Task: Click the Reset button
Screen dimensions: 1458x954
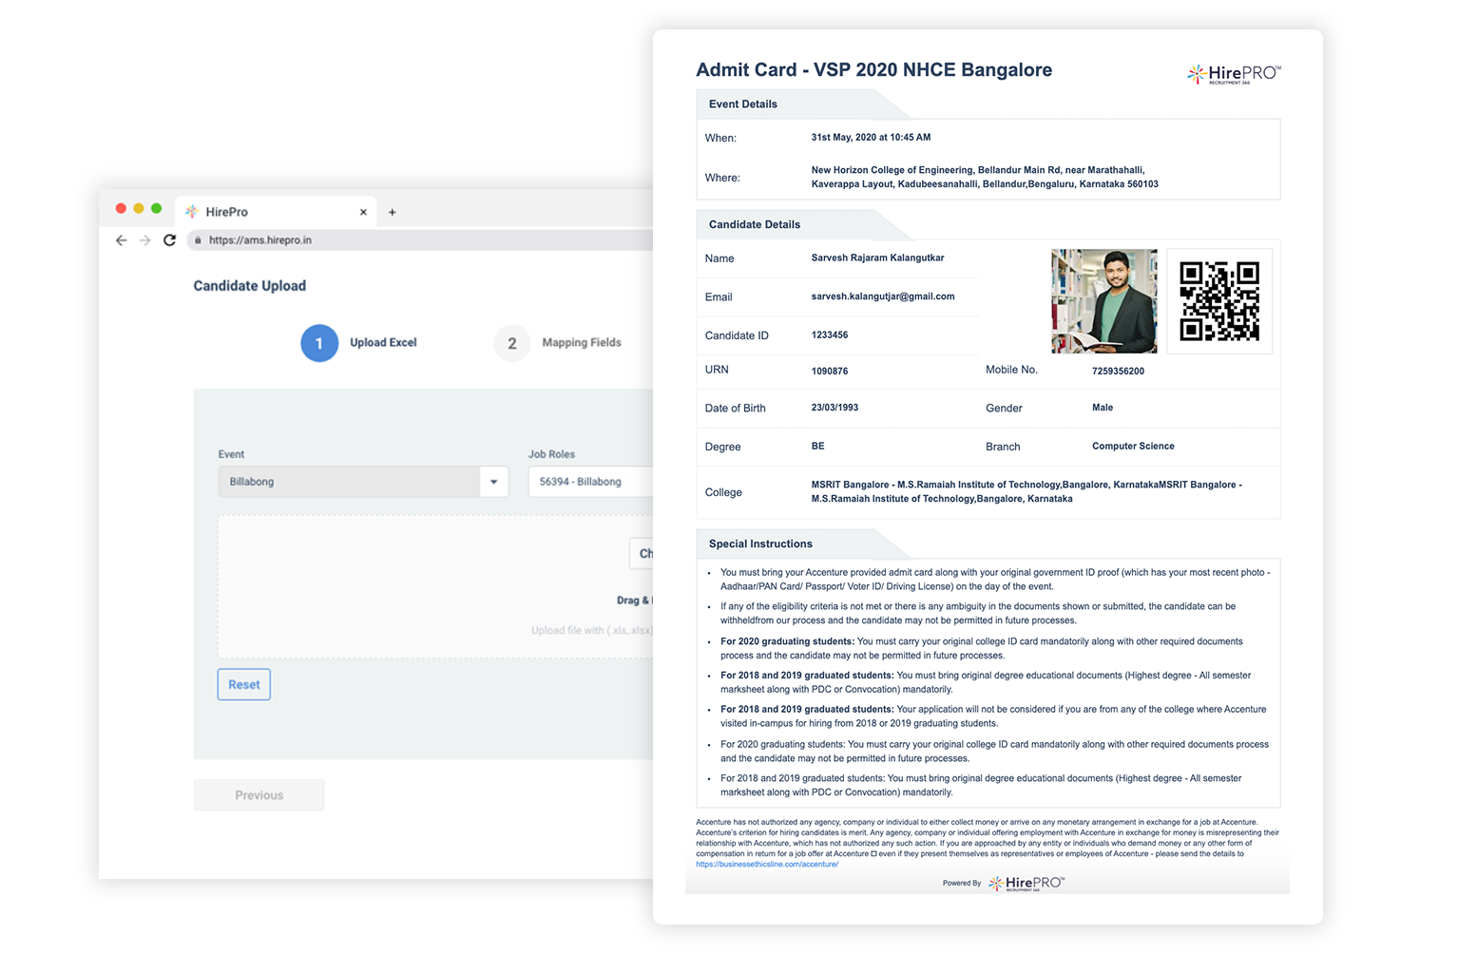Action: tap(243, 684)
